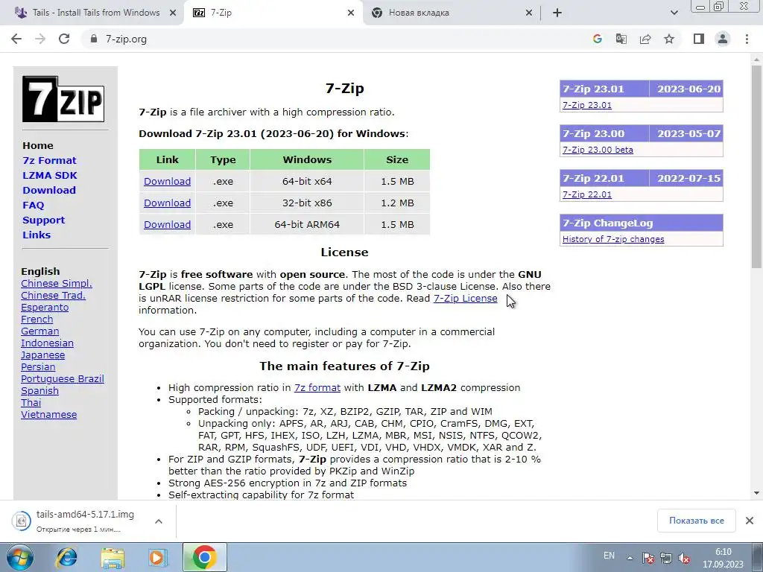Image resolution: width=763 pixels, height=572 pixels.
Task: Open Windows Explorer from taskbar
Action: click(113, 557)
